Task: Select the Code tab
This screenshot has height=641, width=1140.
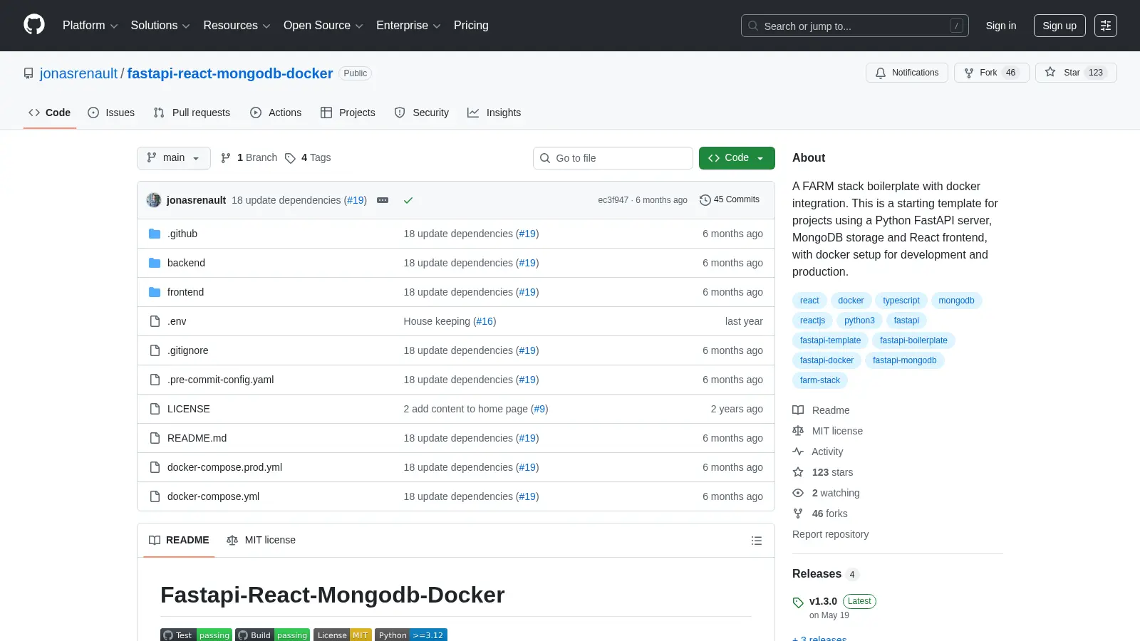Action: pos(50,113)
